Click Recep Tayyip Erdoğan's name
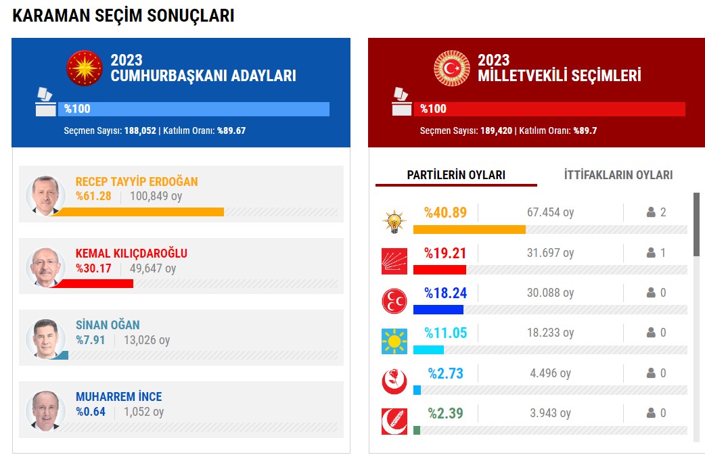The height and width of the screenshot is (455, 705). tap(137, 182)
